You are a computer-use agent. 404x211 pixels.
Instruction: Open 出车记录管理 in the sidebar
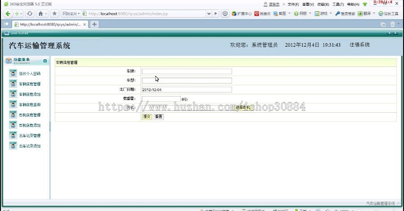pos(30,136)
